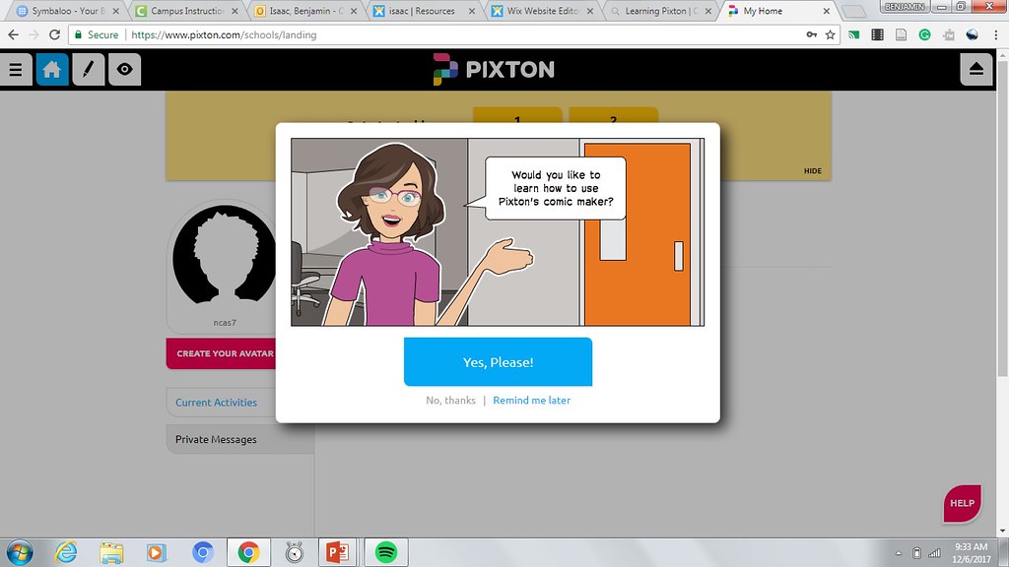Image resolution: width=1009 pixels, height=567 pixels.
Task: Click the eject (sign out) icon top right
Action: (976, 69)
